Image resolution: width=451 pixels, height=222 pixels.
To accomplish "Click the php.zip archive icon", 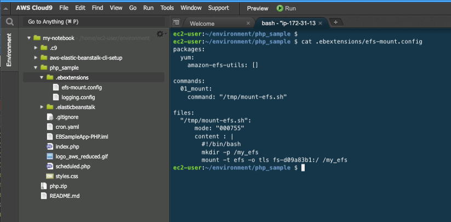I will [44, 186].
